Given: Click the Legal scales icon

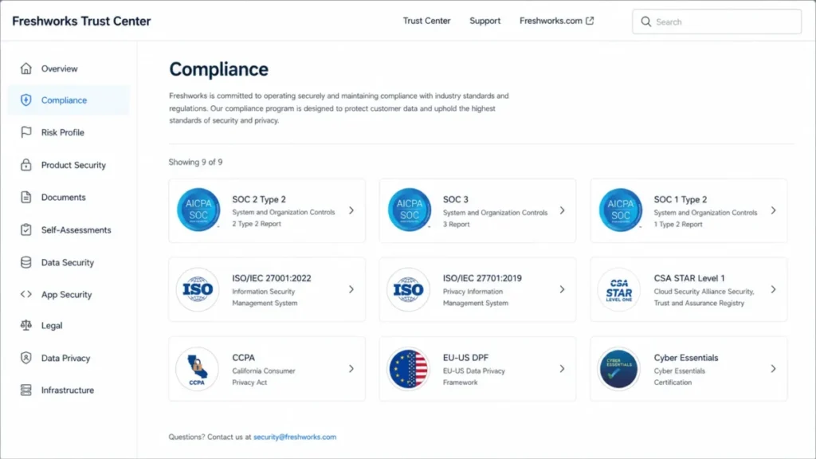Looking at the screenshot, I should point(26,325).
